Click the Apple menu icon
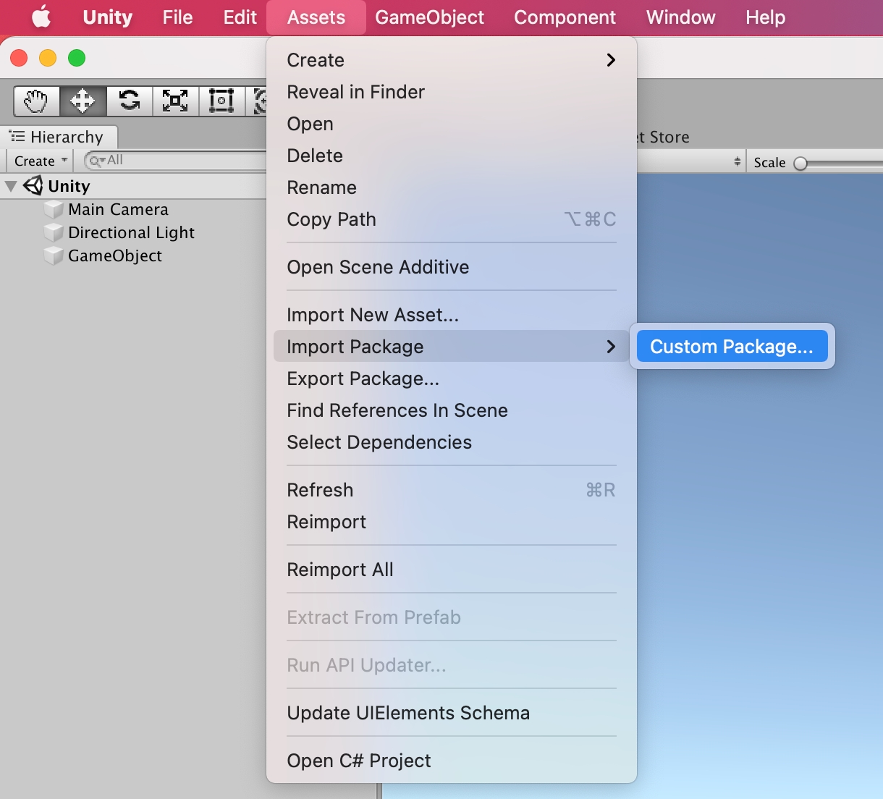 coord(41,17)
